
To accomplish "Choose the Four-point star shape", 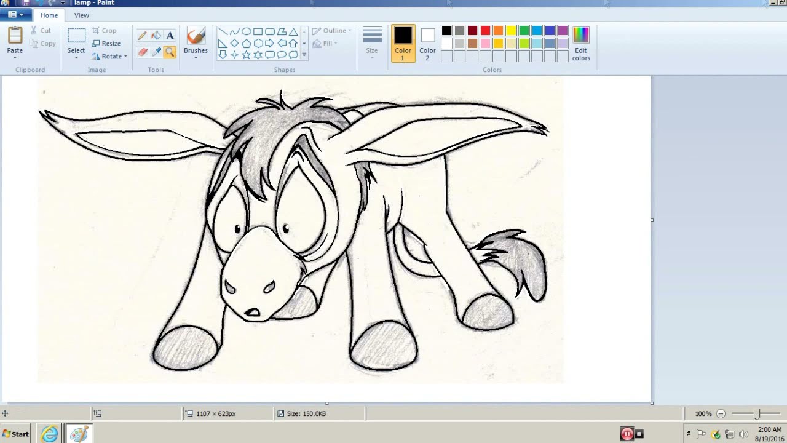I will pyautogui.click(x=234, y=55).
